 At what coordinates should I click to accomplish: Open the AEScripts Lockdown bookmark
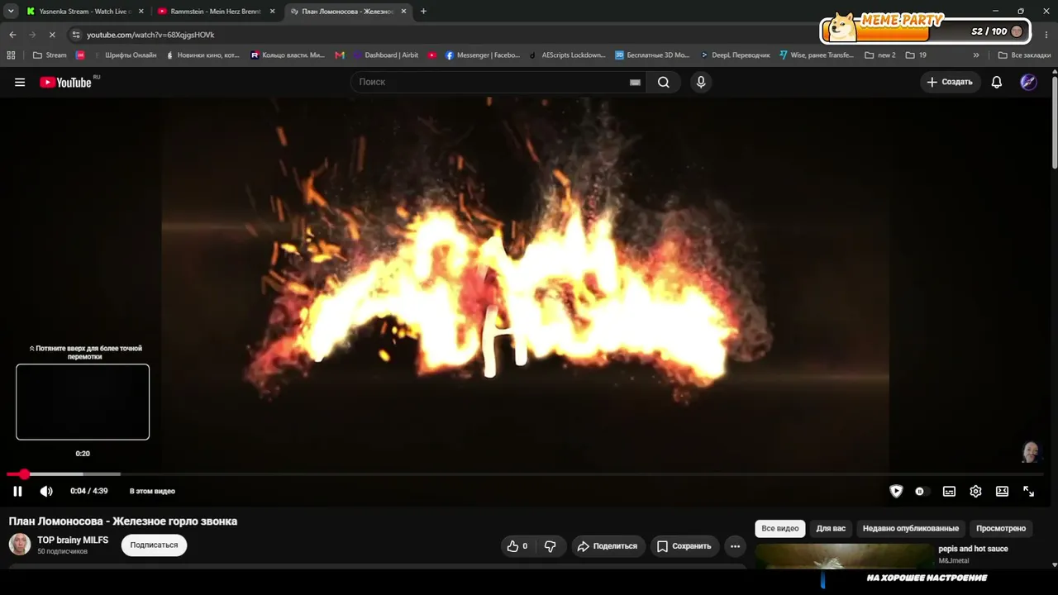pyautogui.click(x=567, y=55)
